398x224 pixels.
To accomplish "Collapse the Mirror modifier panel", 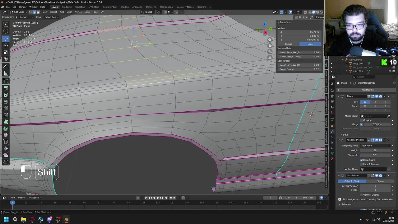I will (339, 96).
